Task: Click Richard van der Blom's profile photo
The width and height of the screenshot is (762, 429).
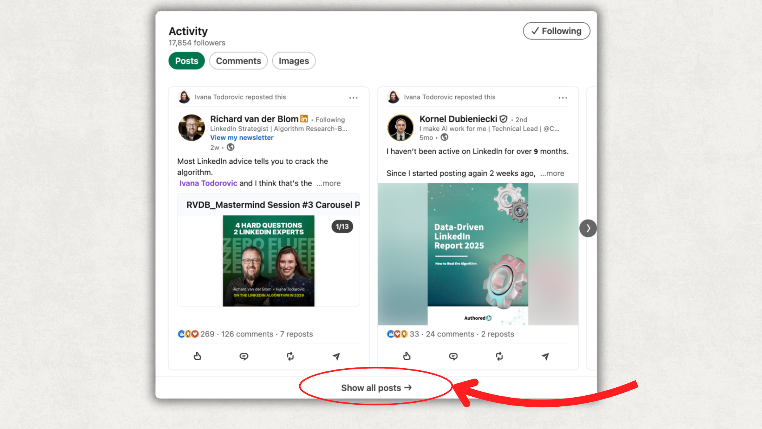Action: 192,128
